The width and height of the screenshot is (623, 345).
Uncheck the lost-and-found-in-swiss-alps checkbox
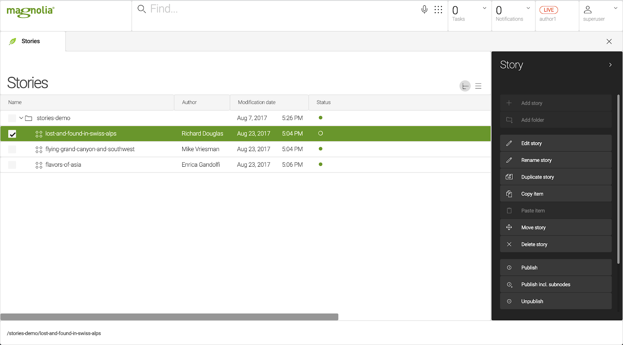(x=12, y=134)
